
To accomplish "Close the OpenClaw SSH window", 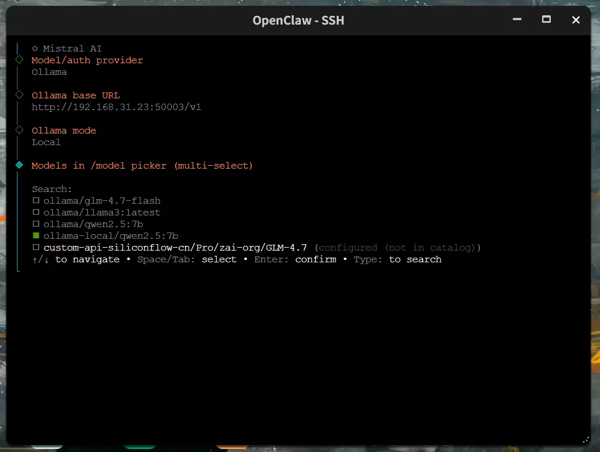I will pos(575,20).
